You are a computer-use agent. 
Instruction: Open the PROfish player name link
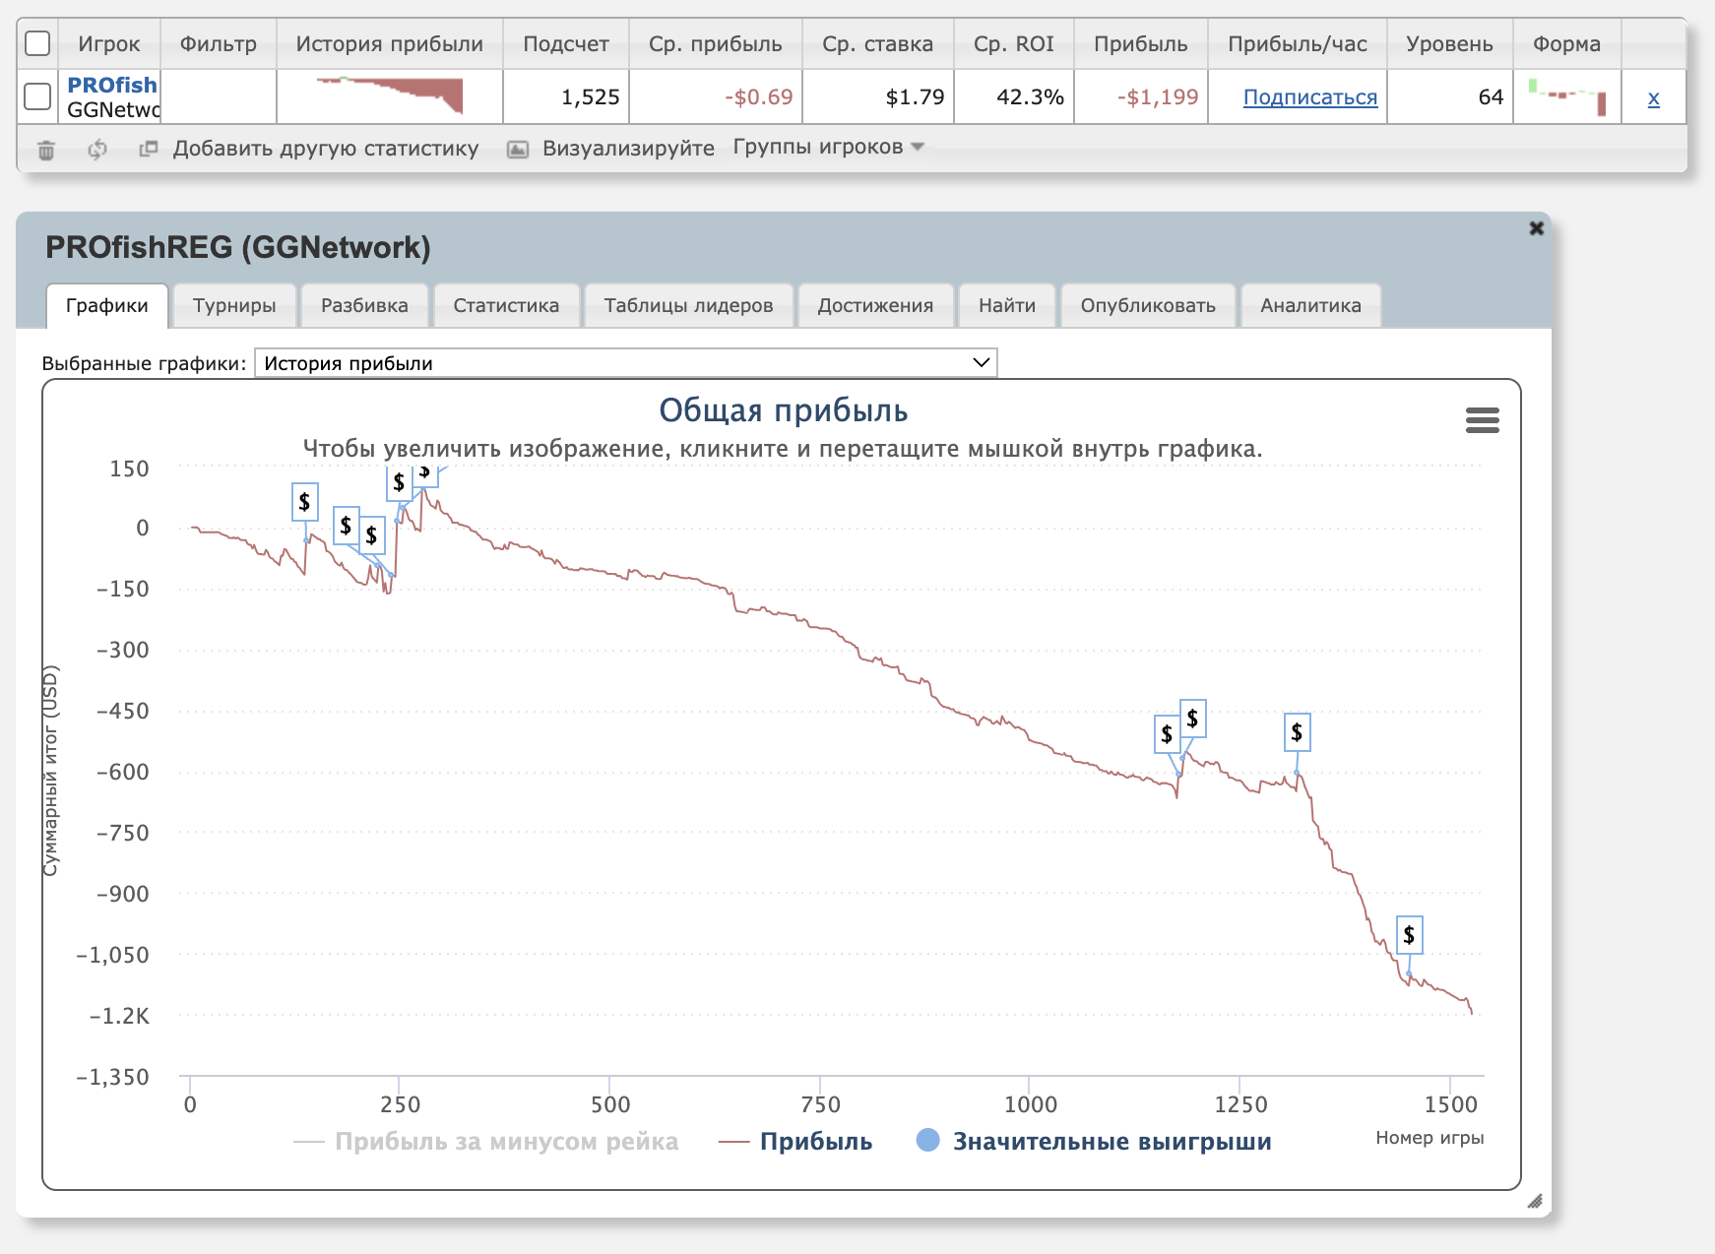(x=112, y=85)
